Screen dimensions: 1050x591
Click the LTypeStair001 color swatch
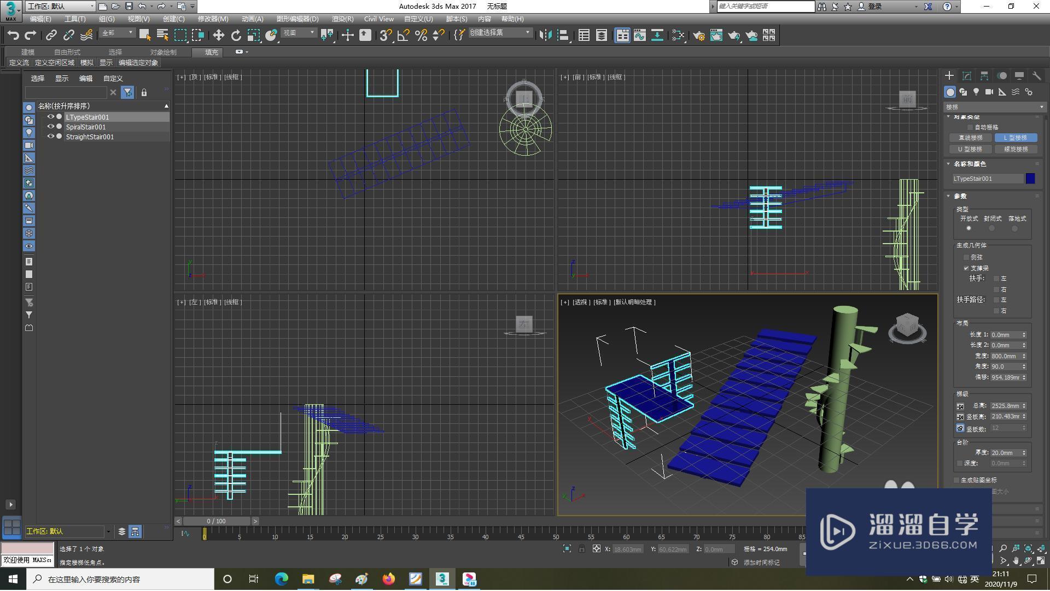1031,178
